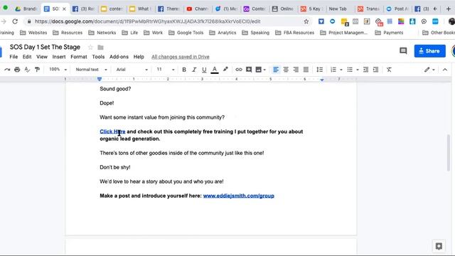The image size is (455, 256).
Task: Open the highlight color pen
Action: [x=225, y=70]
